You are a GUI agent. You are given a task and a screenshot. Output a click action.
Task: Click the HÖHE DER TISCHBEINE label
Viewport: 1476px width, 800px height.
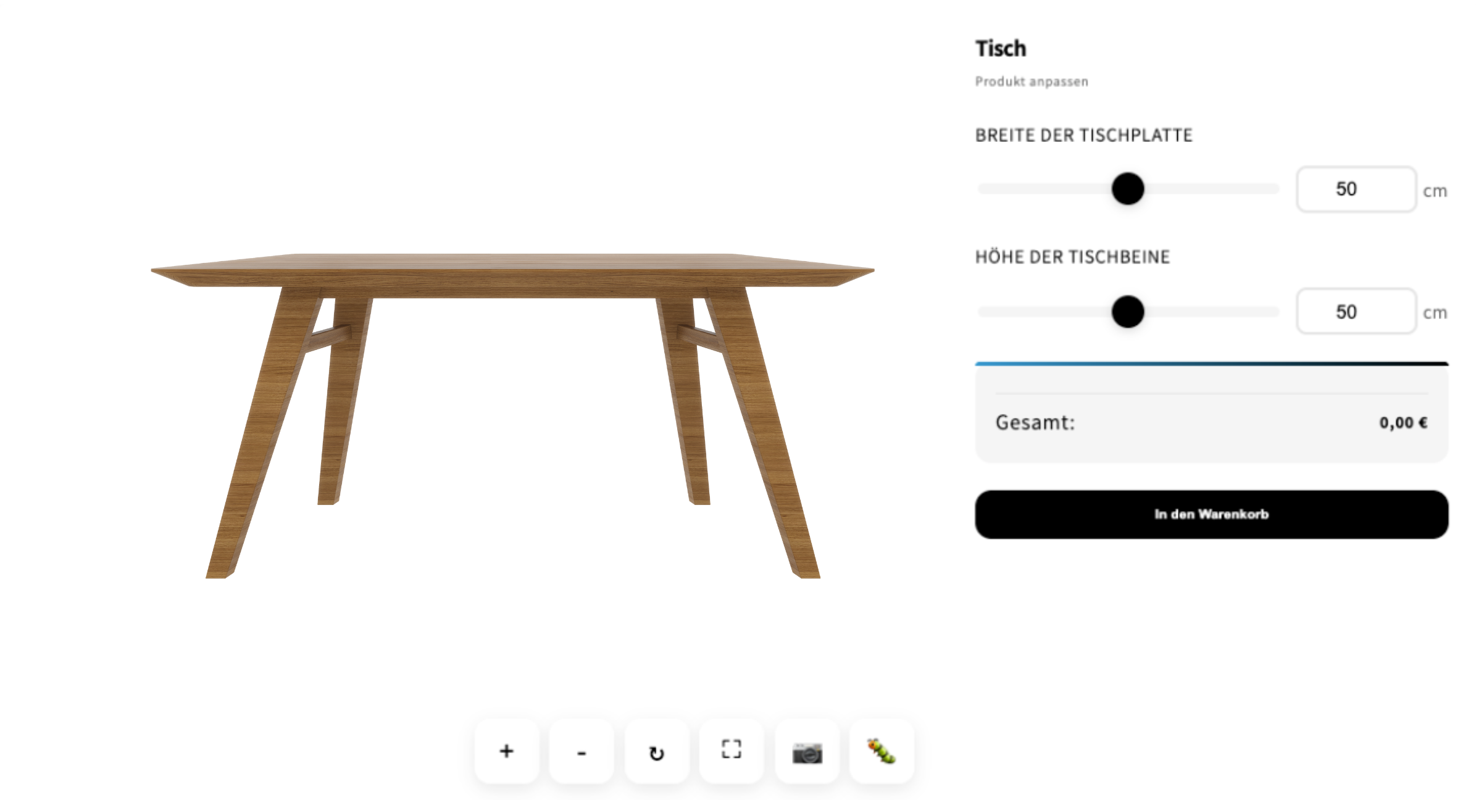1072,257
